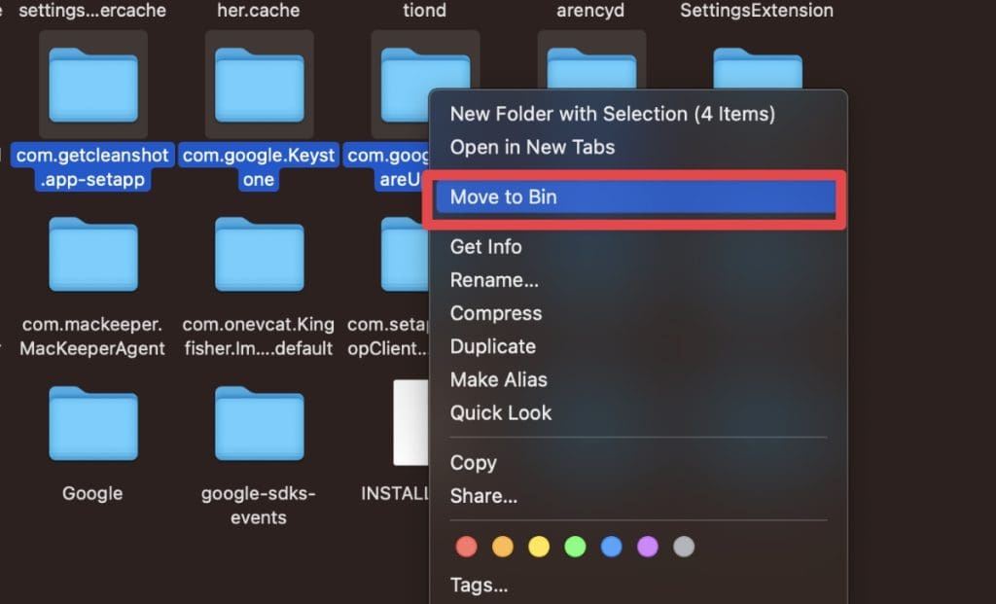Click New Folder with Selection menu item

pyautogui.click(x=612, y=114)
